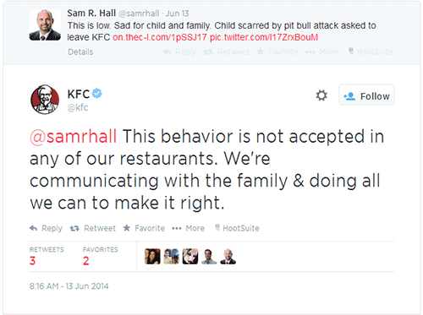Open KFC Colonel profile picture
Viewport: 423px width, 315px height.
[45, 100]
